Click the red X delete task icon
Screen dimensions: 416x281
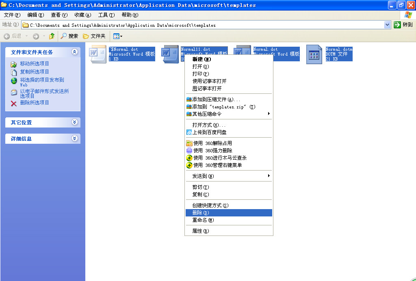(x=14, y=104)
